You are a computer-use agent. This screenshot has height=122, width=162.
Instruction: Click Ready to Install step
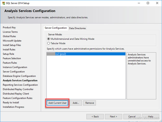point(11,103)
